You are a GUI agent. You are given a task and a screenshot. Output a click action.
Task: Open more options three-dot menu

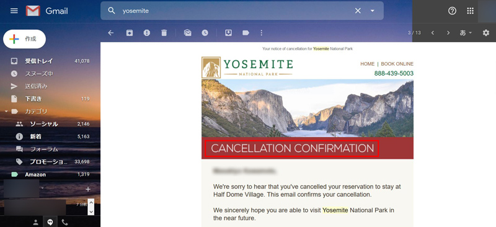click(x=261, y=33)
